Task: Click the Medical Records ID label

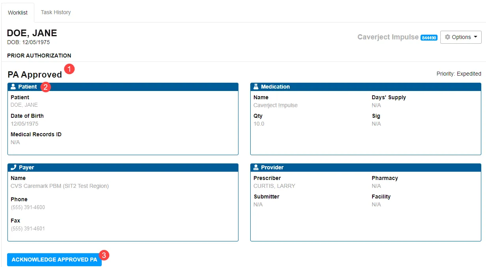Action: (x=36, y=134)
